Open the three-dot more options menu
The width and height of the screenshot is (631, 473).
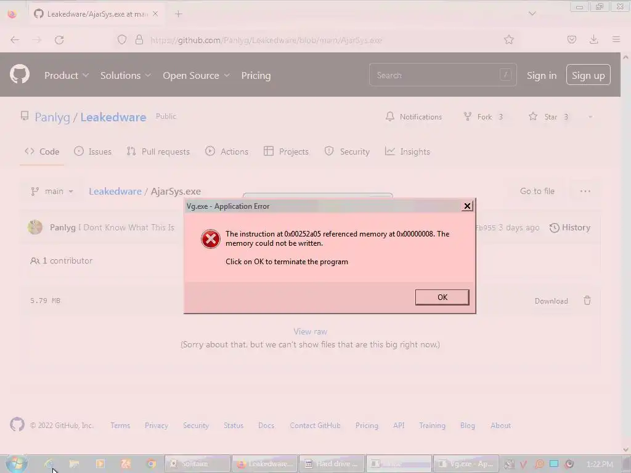(585, 192)
